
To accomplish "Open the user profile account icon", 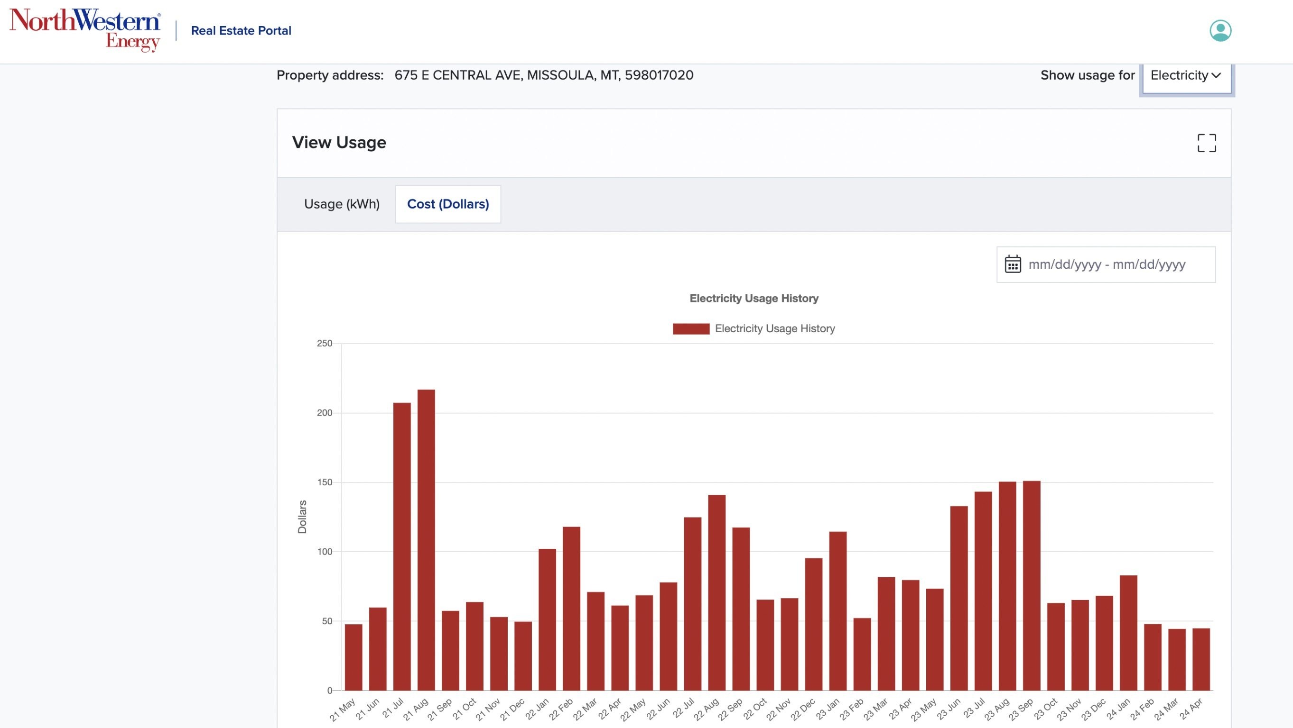I will (x=1220, y=31).
